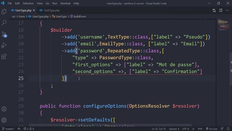Click the src breadcrumb segment
Screen dimensions: 232x131
point(14,16)
